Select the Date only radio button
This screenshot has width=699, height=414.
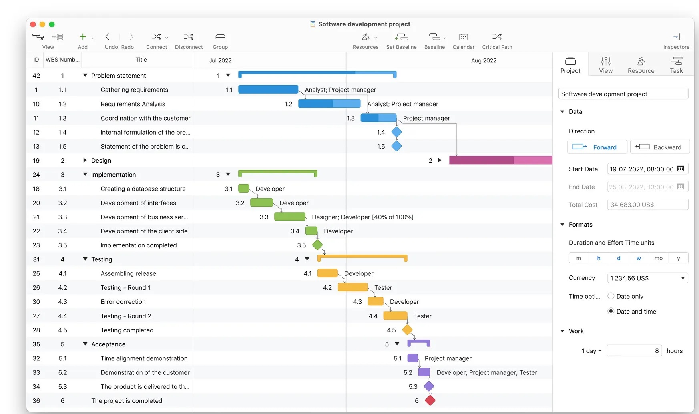point(611,296)
